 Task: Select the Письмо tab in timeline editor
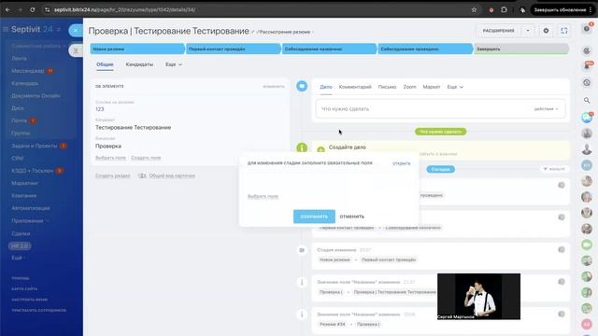[x=387, y=87]
